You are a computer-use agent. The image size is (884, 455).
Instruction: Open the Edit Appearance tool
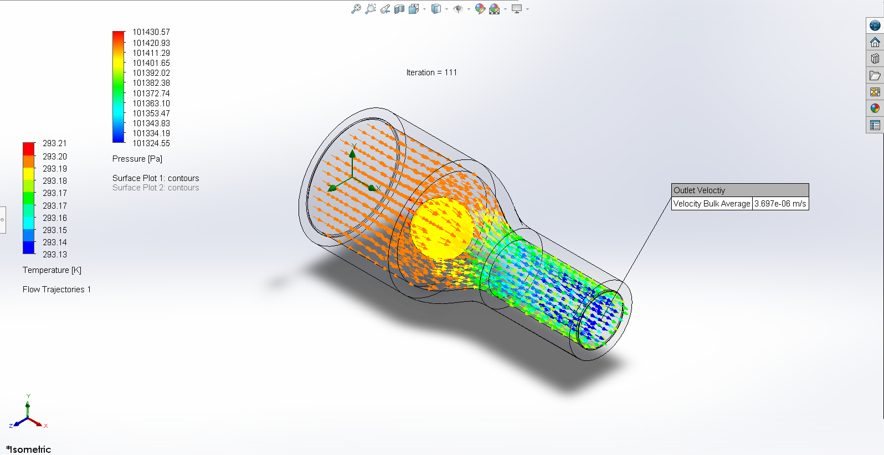(x=480, y=9)
